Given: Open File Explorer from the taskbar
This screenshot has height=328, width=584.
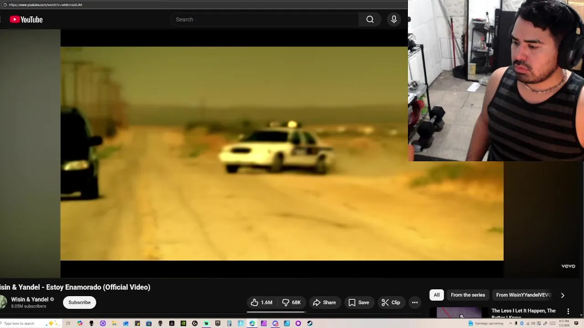Looking at the screenshot, I should point(114,323).
